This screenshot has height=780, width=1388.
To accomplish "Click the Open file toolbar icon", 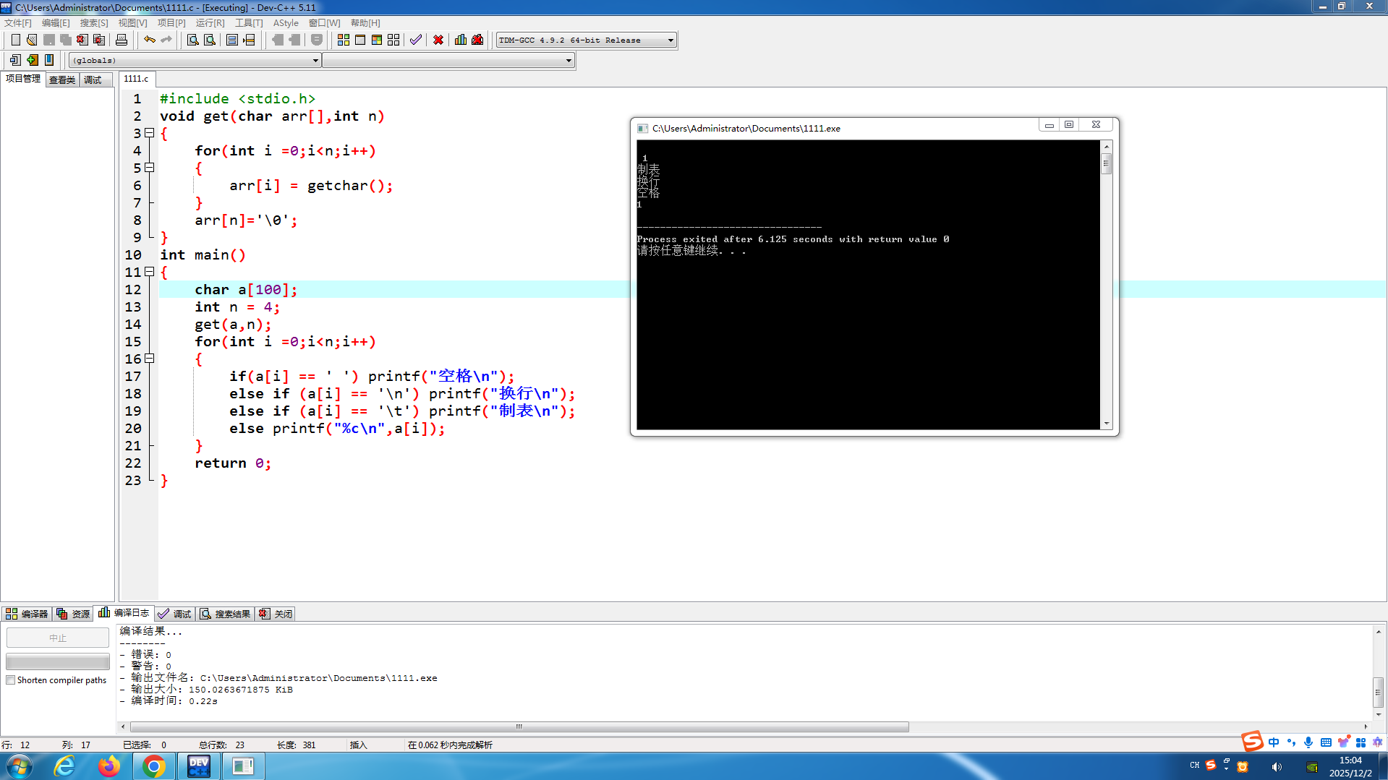I will (32, 40).
